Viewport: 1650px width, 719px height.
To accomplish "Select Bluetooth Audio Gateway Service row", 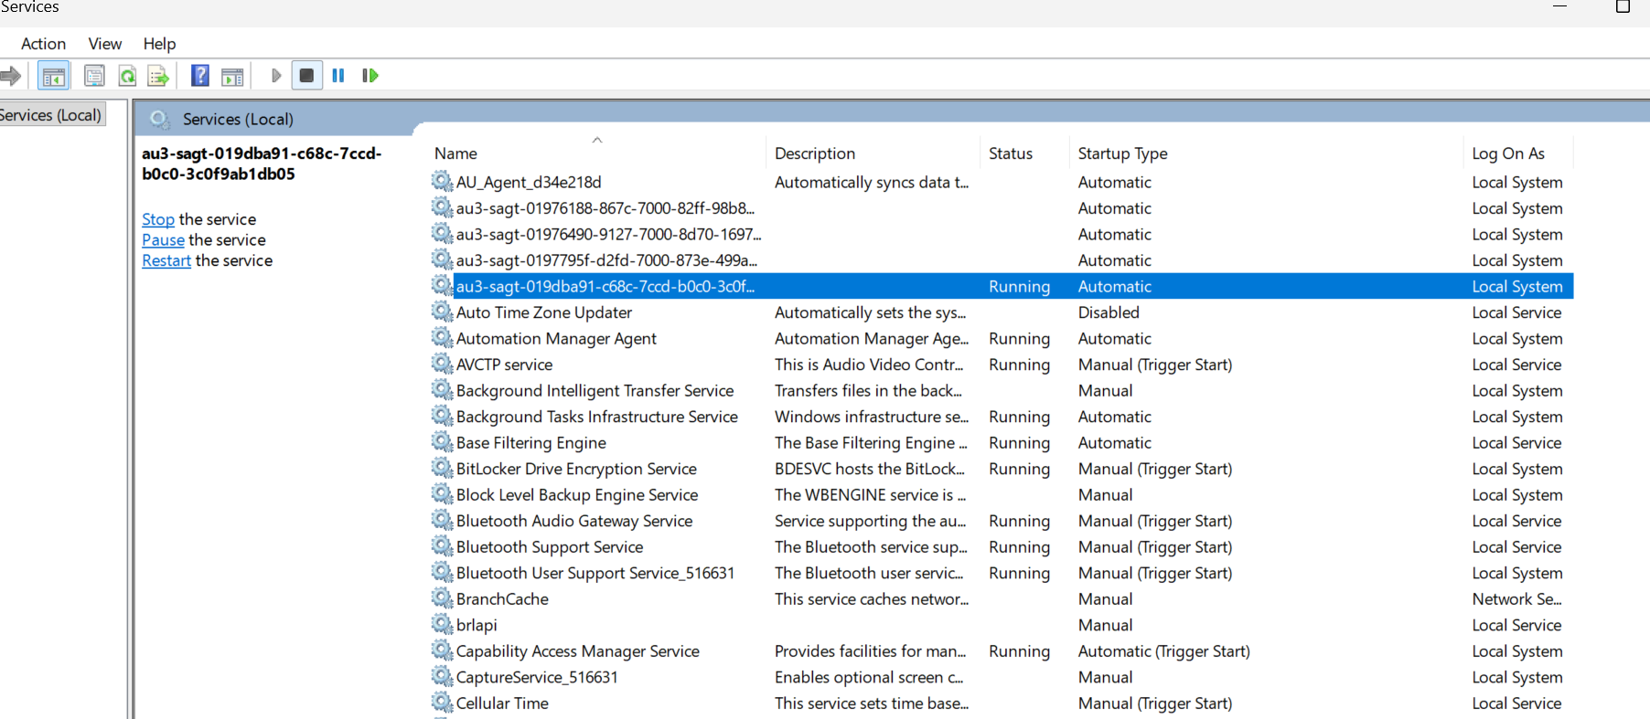I will coord(1002,521).
